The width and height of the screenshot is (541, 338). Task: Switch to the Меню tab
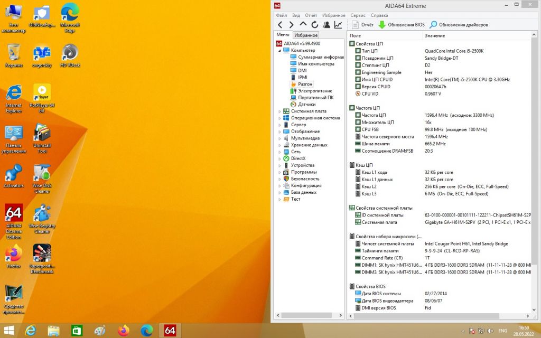(x=283, y=34)
